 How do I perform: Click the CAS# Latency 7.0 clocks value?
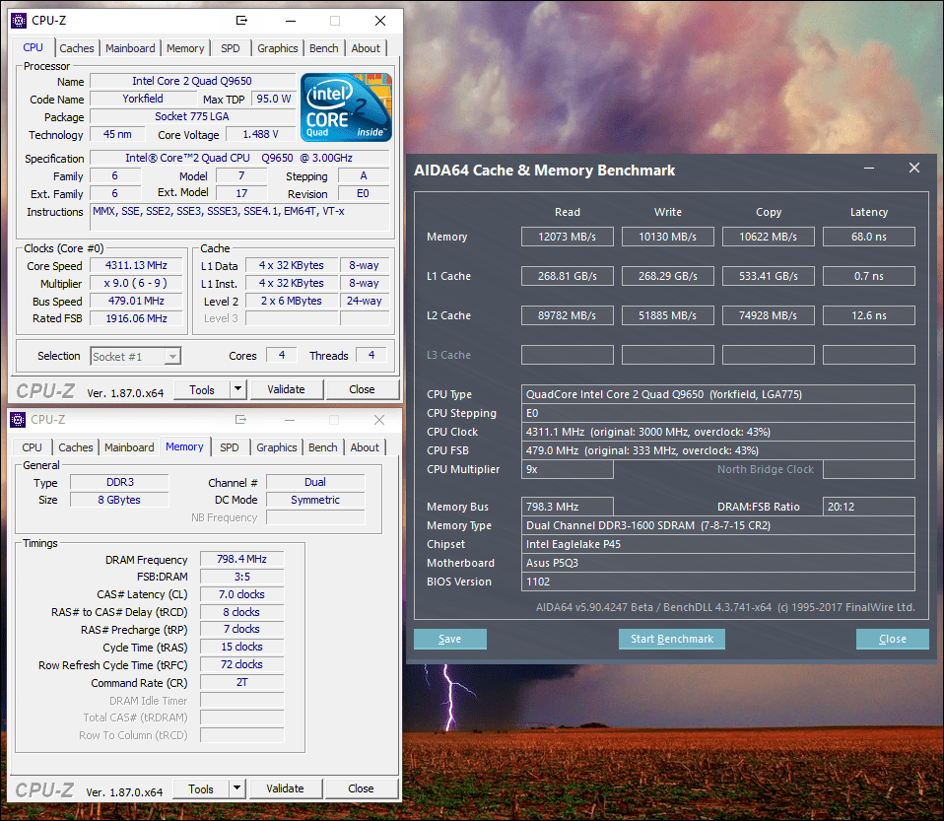[x=241, y=594]
